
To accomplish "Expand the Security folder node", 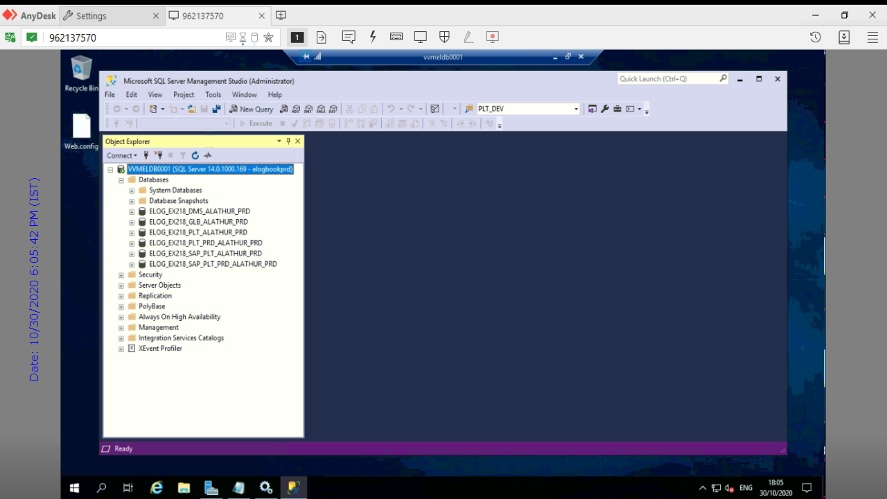I will (x=121, y=275).
